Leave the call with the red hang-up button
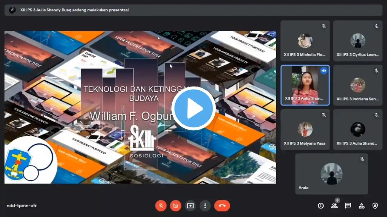387x217 pixels. point(222,206)
